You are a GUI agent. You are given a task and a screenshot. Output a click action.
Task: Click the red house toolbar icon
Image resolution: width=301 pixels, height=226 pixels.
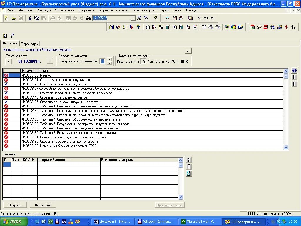click(x=252, y=27)
